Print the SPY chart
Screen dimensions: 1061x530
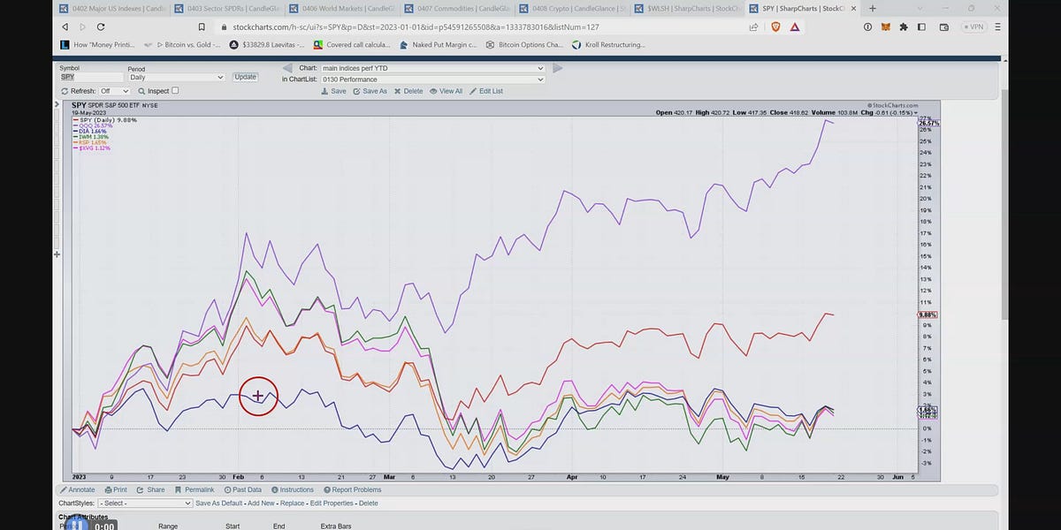116,489
